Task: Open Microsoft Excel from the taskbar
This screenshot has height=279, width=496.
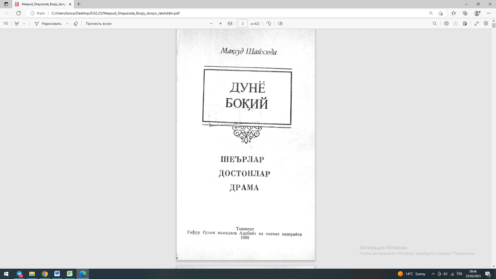Action: [70, 274]
